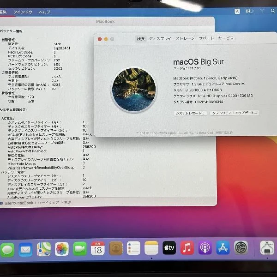Image resolution: width=277 pixels, height=277 pixels.
Task: Launch Apple TV from the Dock
Action: pyautogui.click(x=169, y=247)
